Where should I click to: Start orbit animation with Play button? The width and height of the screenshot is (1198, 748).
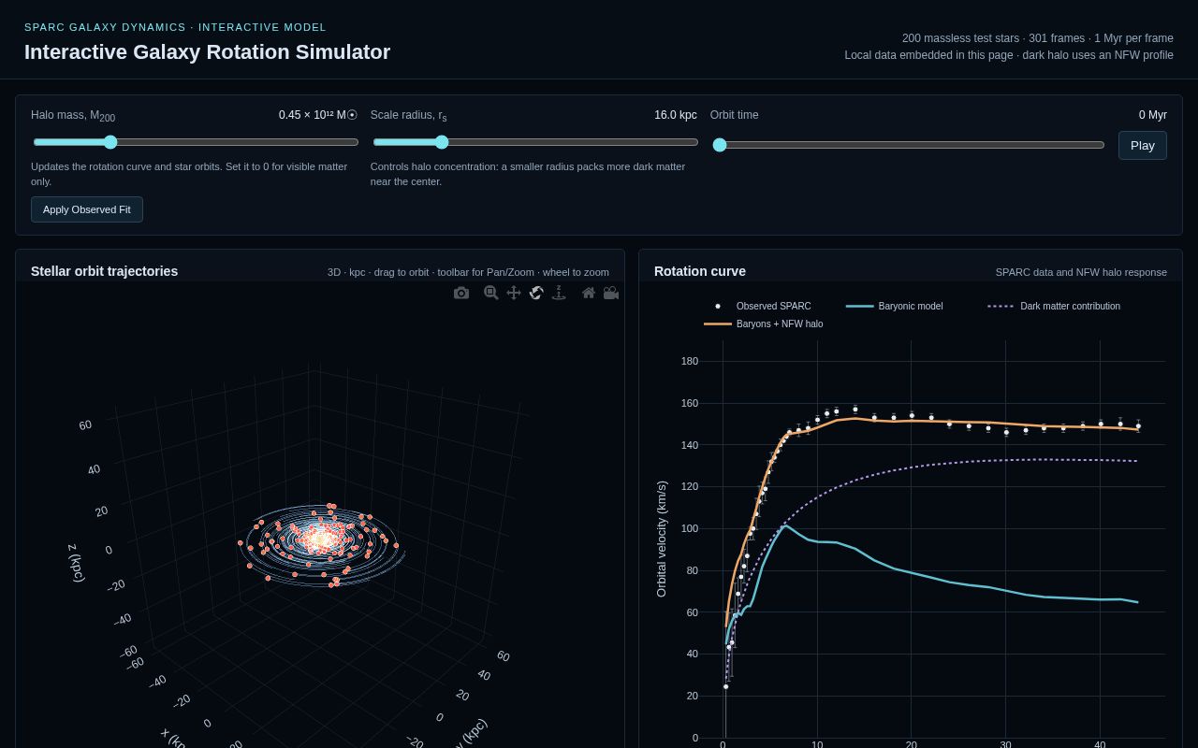pyautogui.click(x=1142, y=145)
